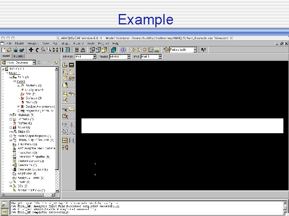This screenshot has width=289, height=216.
Task: Expand the Assembly tree node
Action: (x=11, y=128)
